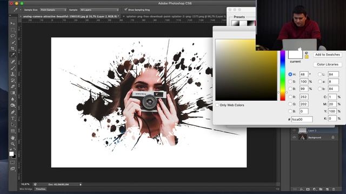This screenshot has width=346, height=194.
Task: Create a new group folder icon
Action: (321, 189)
